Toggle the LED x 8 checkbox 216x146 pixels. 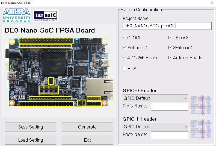click(x=170, y=38)
